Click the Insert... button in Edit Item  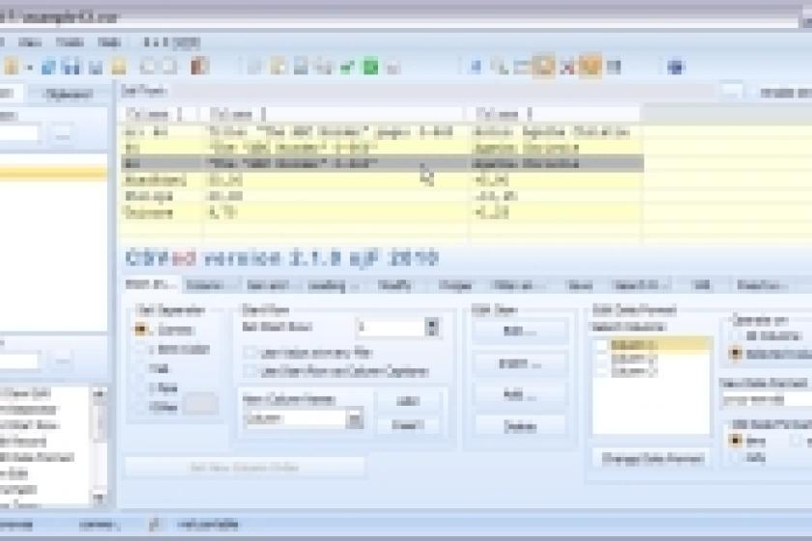pyautogui.click(x=519, y=364)
